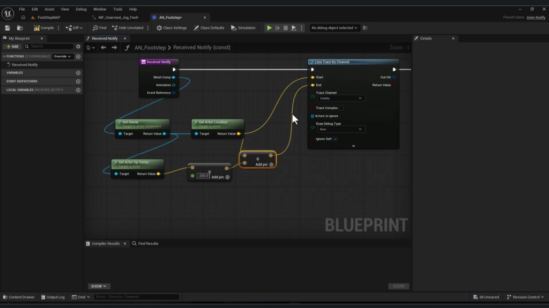Screen dimensions: 549x308
Task: Stop the play session
Action: [x=286, y=28]
